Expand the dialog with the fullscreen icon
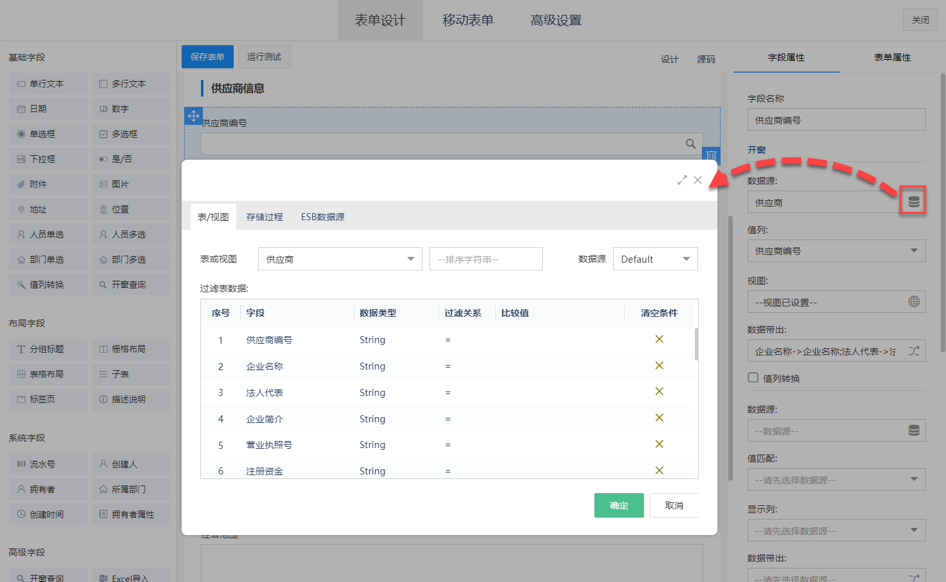The width and height of the screenshot is (946, 582). click(x=682, y=180)
